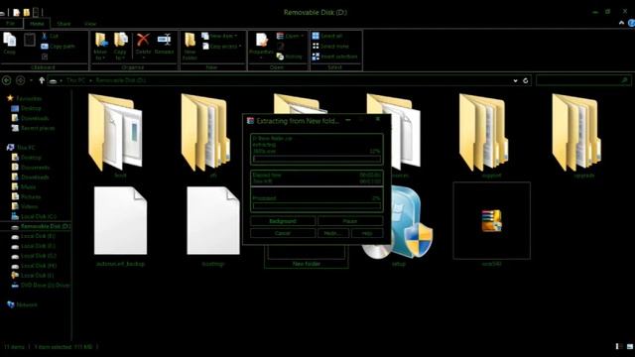This screenshot has height=357, width=635.
Task: Select the bootmgr file icon
Action: pyautogui.click(x=213, y=220)
